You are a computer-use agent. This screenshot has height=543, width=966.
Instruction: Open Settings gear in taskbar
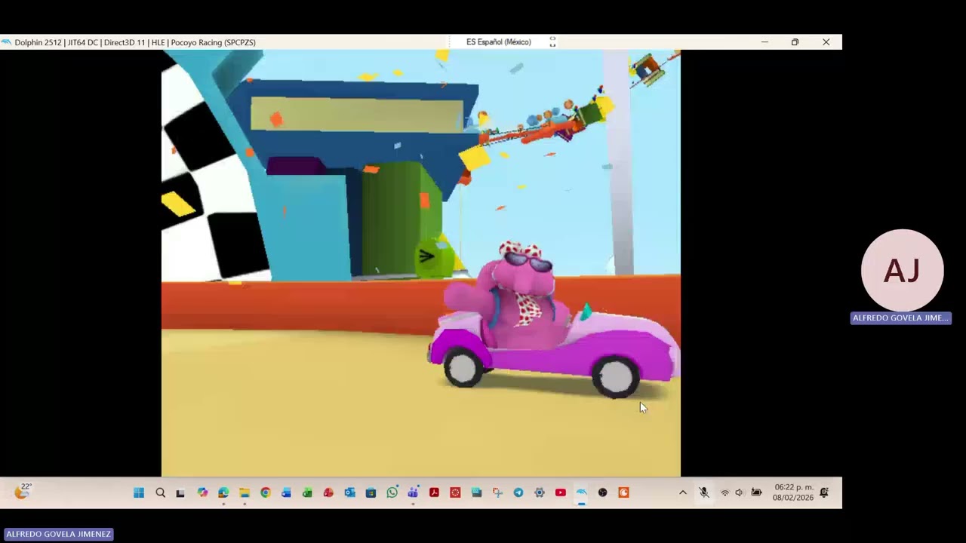(x=540, y=492)
